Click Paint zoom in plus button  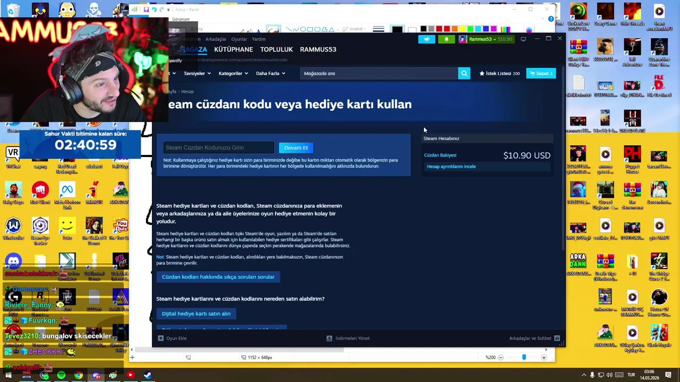click(543, 358)
